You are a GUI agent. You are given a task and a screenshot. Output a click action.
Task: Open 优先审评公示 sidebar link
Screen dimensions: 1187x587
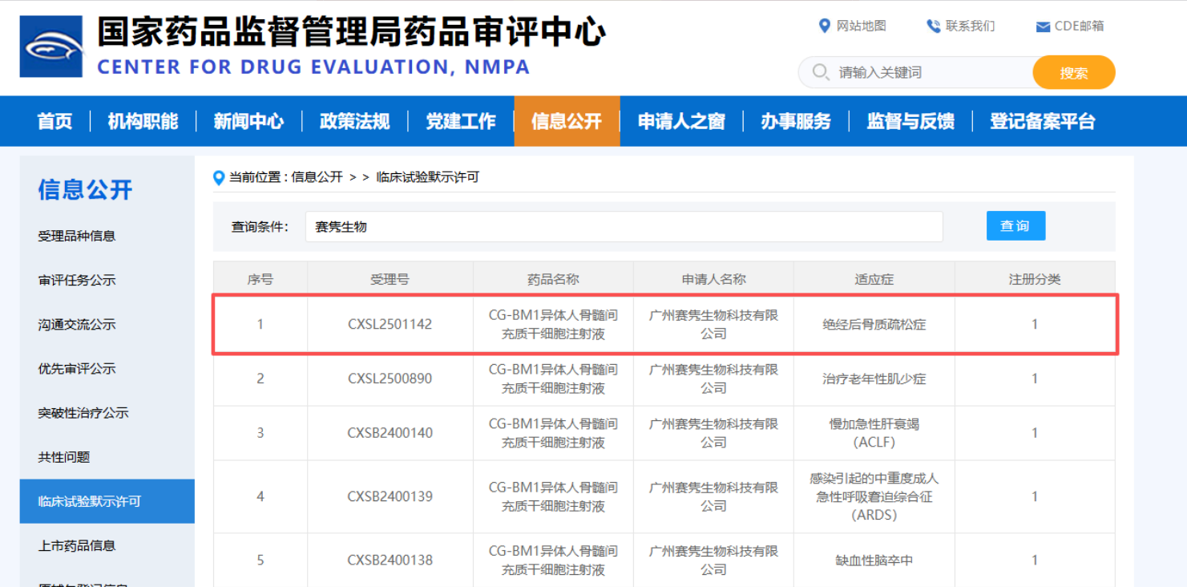coord(77,369)
